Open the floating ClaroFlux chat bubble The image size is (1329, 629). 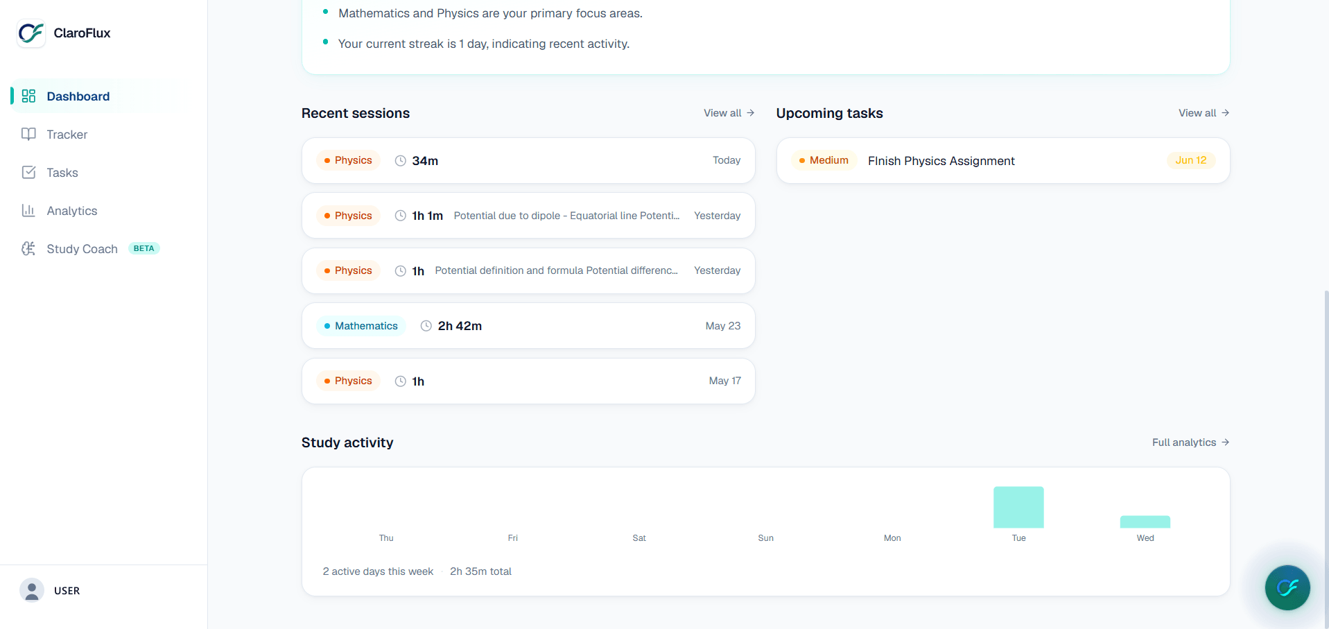point(1287,587)
